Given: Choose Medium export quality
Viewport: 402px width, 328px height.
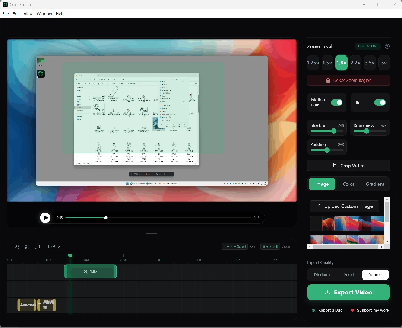Looking at the screenshot, I should [x=322, y=274].
